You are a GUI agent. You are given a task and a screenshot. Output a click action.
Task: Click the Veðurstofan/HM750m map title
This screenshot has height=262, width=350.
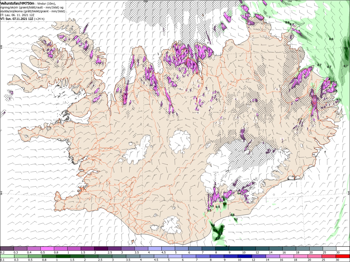pyautogui.click(x=17, y=3)
